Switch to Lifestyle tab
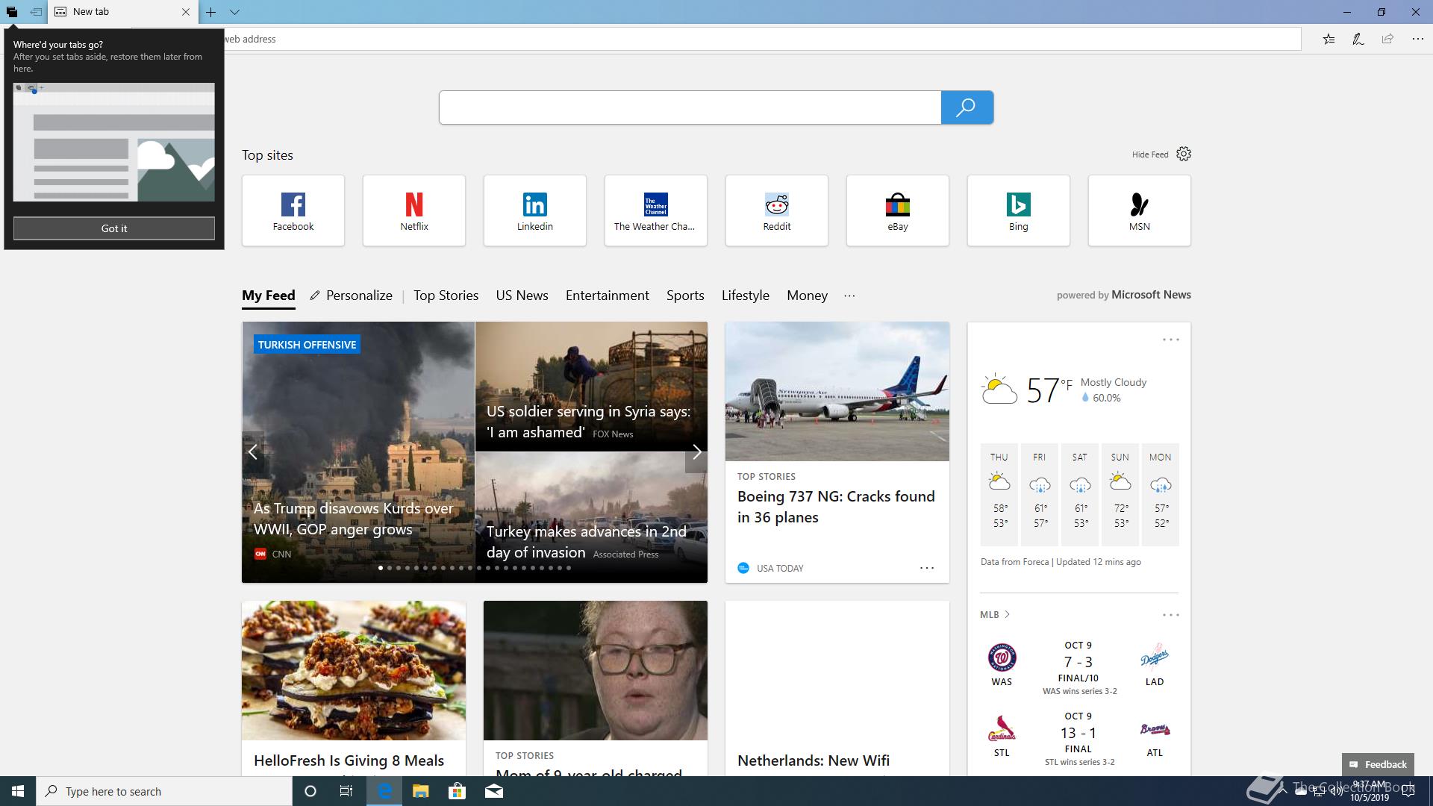 pyautogui.click(x=746, y=296)
